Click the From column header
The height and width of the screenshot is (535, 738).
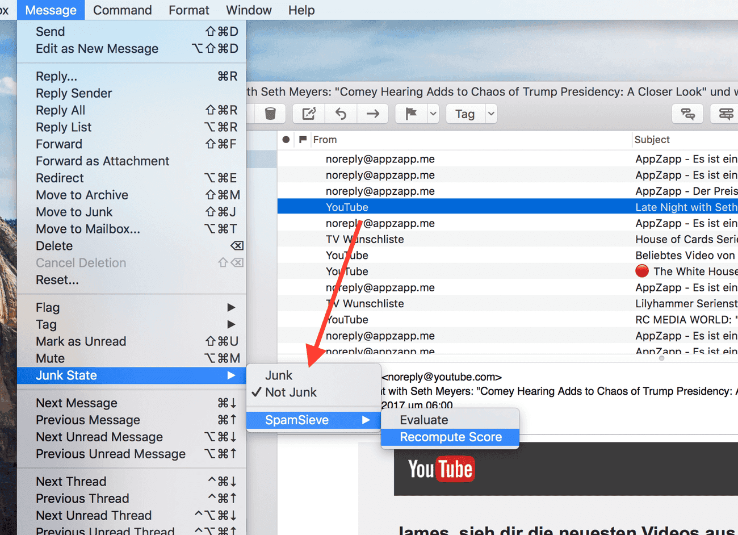(x=325, y=140)
